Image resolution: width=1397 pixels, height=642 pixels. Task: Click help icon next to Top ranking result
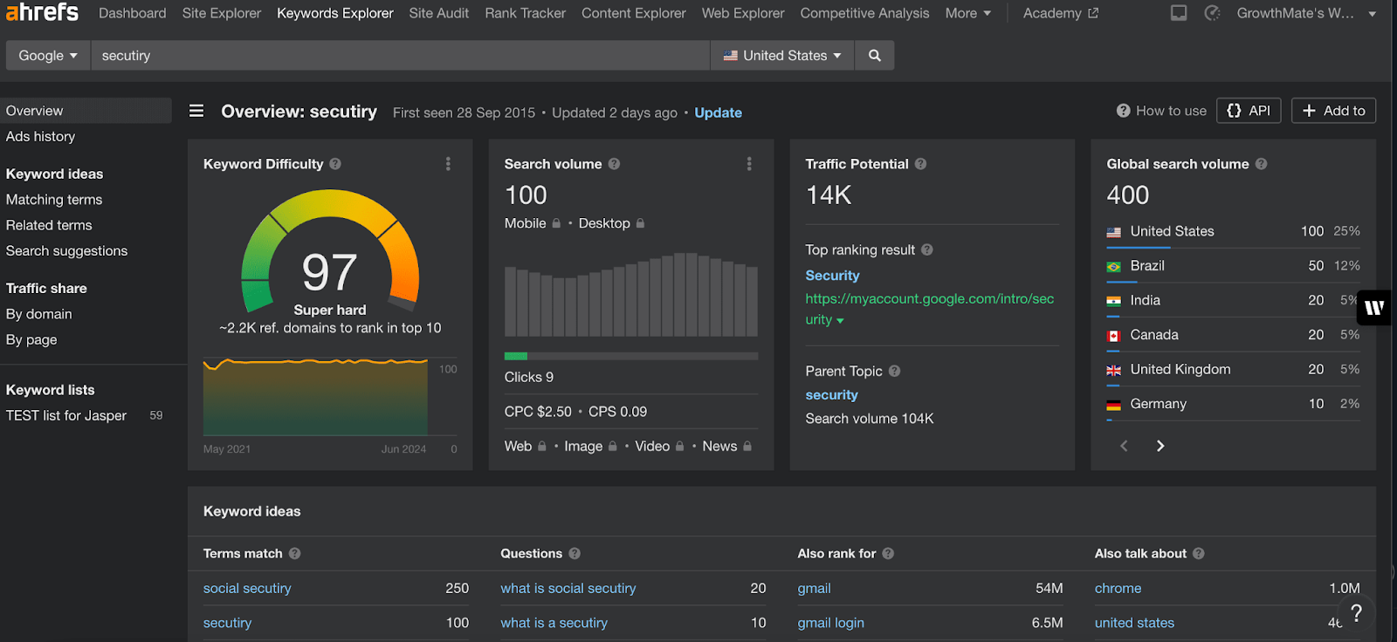[927, 249]
